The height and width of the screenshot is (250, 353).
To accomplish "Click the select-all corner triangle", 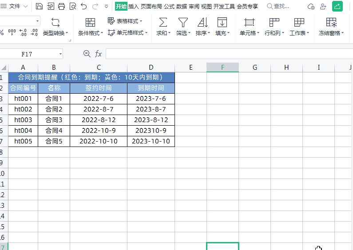I will pyautogui.click(x=4, y=67).
